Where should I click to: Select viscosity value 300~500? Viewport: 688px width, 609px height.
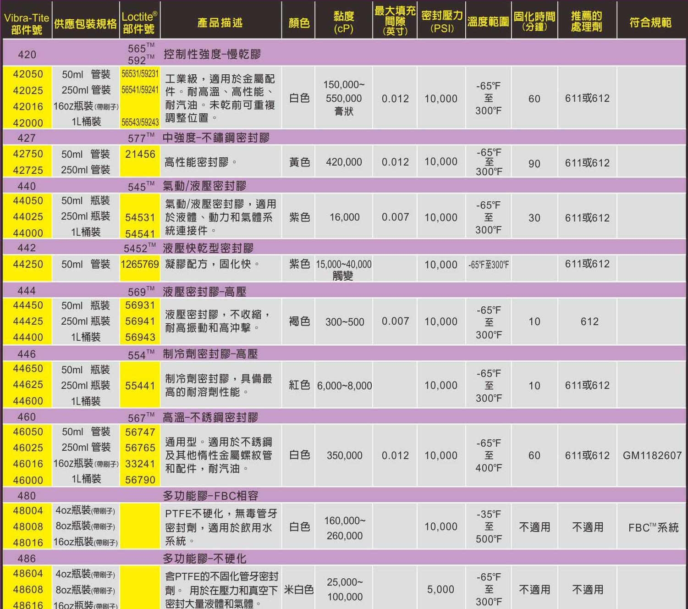click(x=345, y=322)
